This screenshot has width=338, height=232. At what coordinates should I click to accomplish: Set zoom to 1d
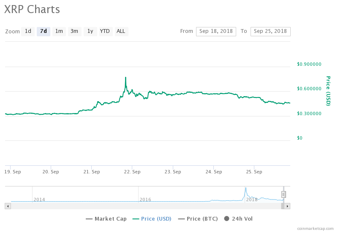(28, 31)
